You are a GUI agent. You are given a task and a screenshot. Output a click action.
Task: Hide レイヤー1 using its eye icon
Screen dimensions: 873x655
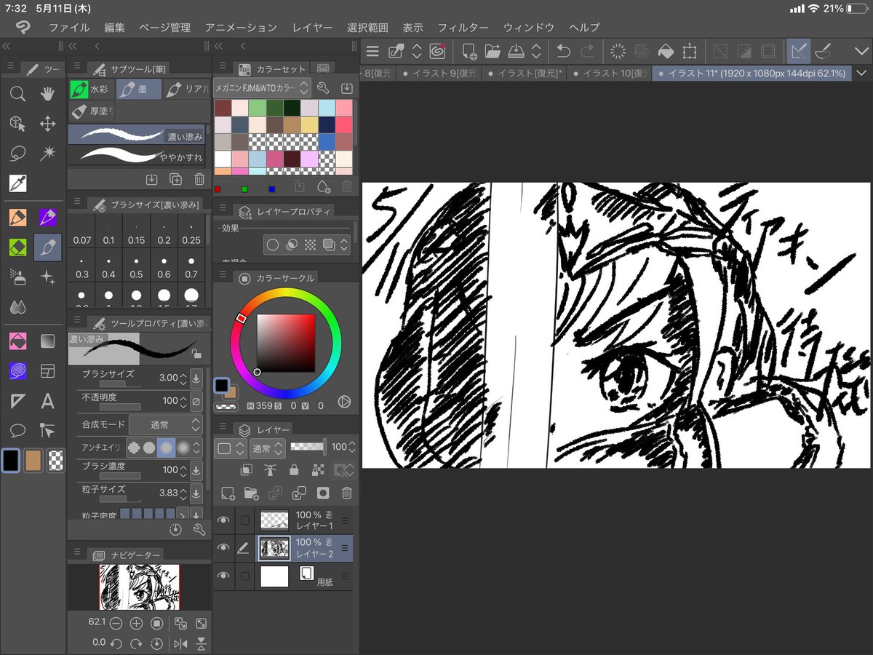224,520
